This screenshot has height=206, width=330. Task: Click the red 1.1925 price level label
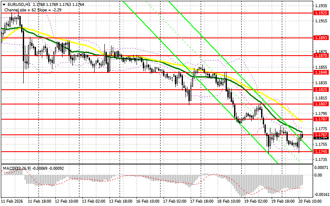[x=321, y=13]
